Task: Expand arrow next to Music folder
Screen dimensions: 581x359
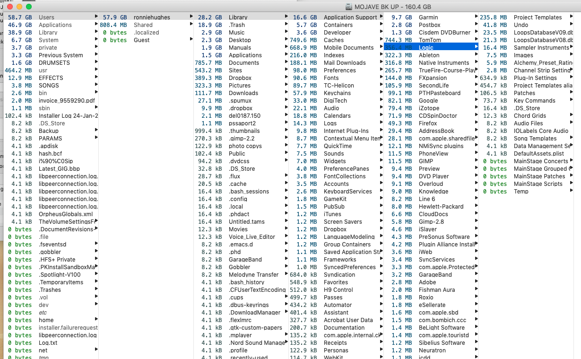Action: [x=286, y=33]
